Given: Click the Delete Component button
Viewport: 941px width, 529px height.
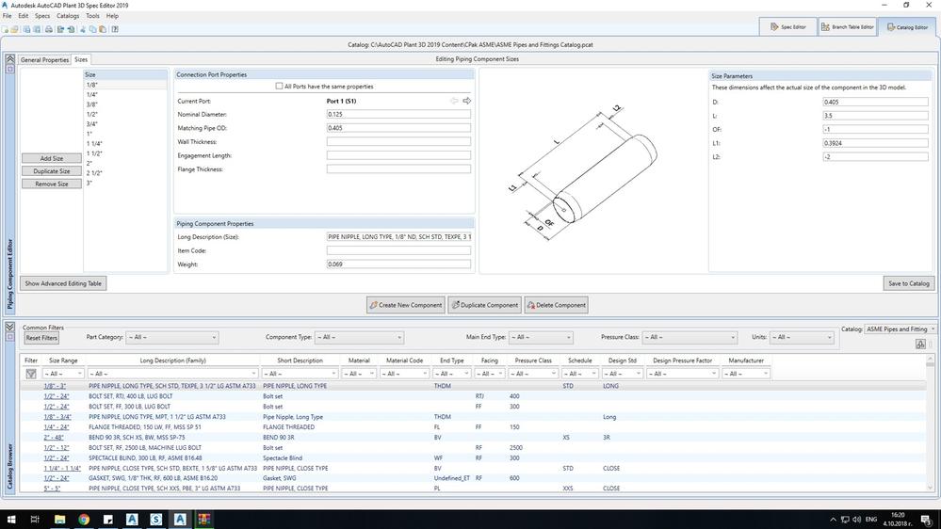Looking at the screenshot, I should [x=557, y=305].
